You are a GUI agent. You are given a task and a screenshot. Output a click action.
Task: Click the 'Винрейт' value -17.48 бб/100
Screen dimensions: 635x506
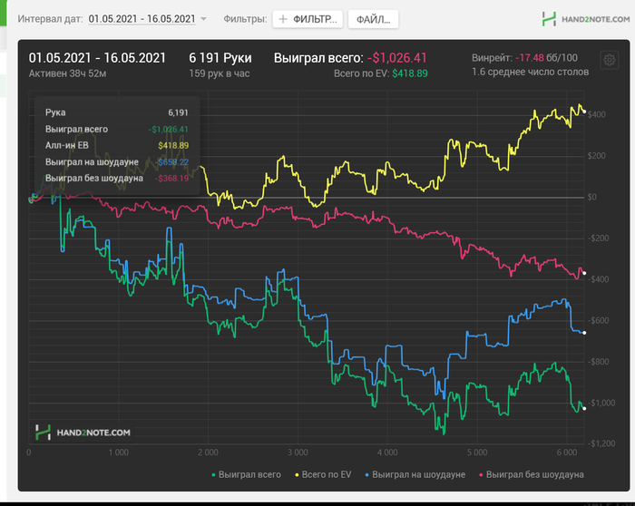546,58
